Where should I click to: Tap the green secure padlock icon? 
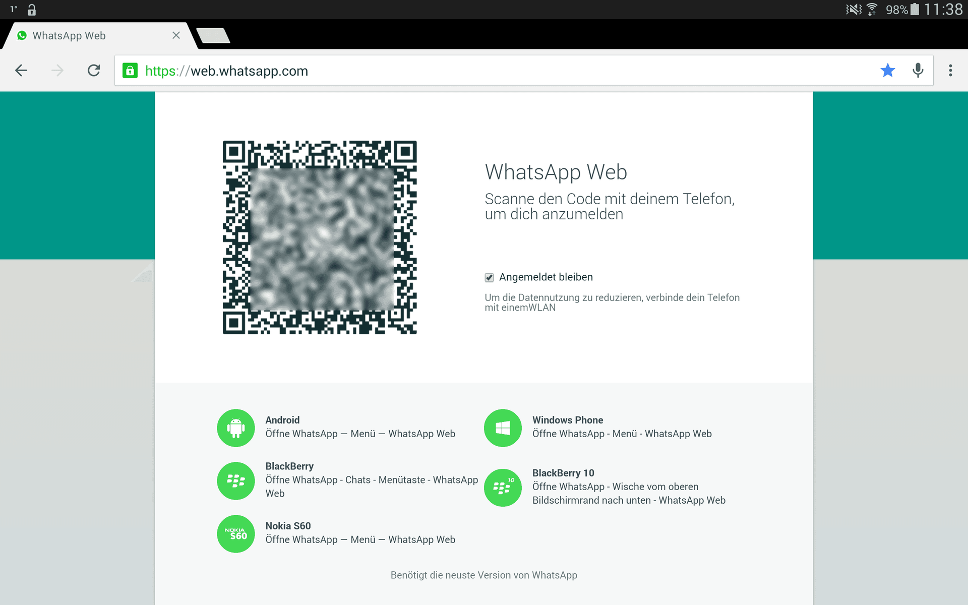130,71
